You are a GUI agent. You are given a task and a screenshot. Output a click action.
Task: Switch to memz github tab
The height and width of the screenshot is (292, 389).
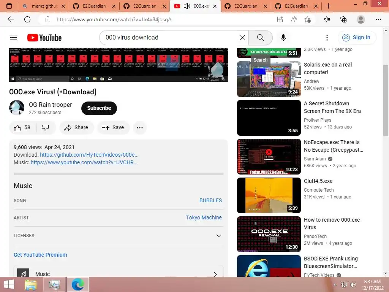pyautogui.click(x=44, y=6)
